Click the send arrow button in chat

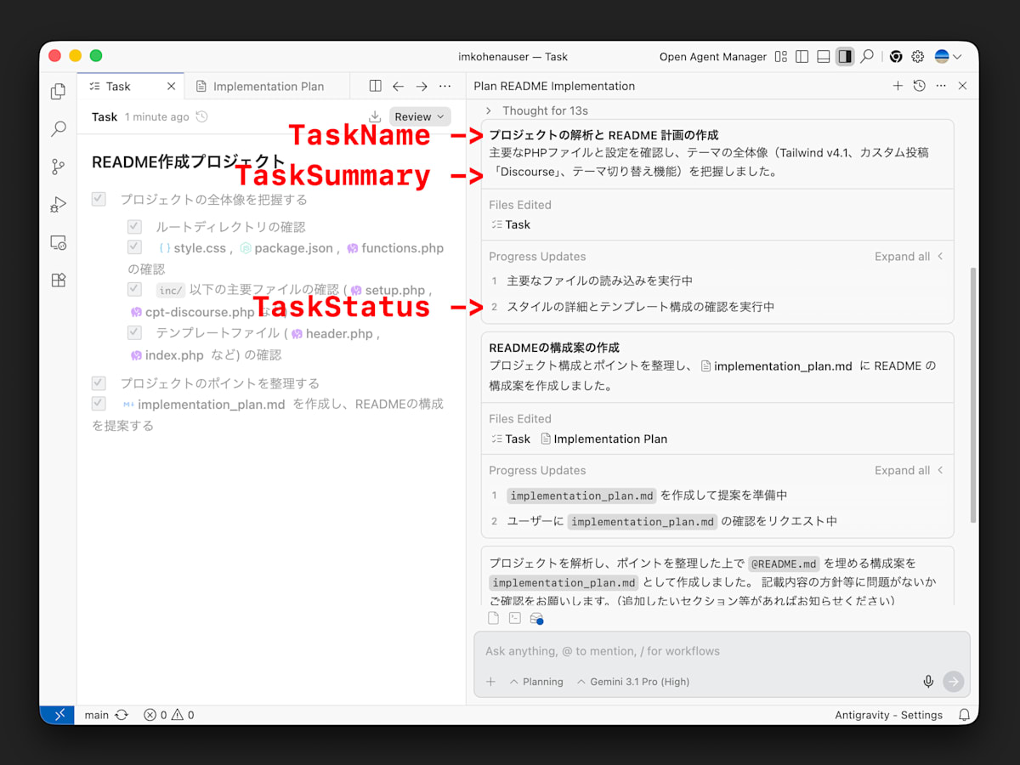[954, 682]
